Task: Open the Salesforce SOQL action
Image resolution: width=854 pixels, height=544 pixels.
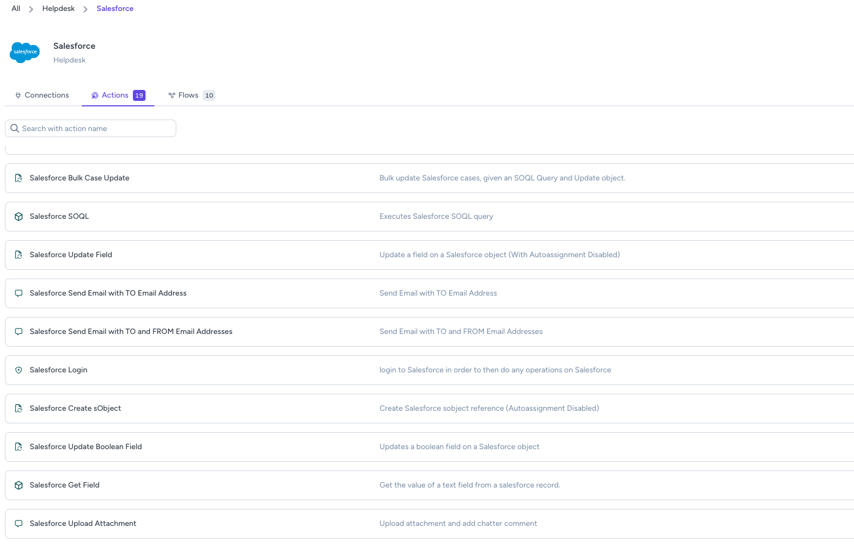Action: click(429, 217)
